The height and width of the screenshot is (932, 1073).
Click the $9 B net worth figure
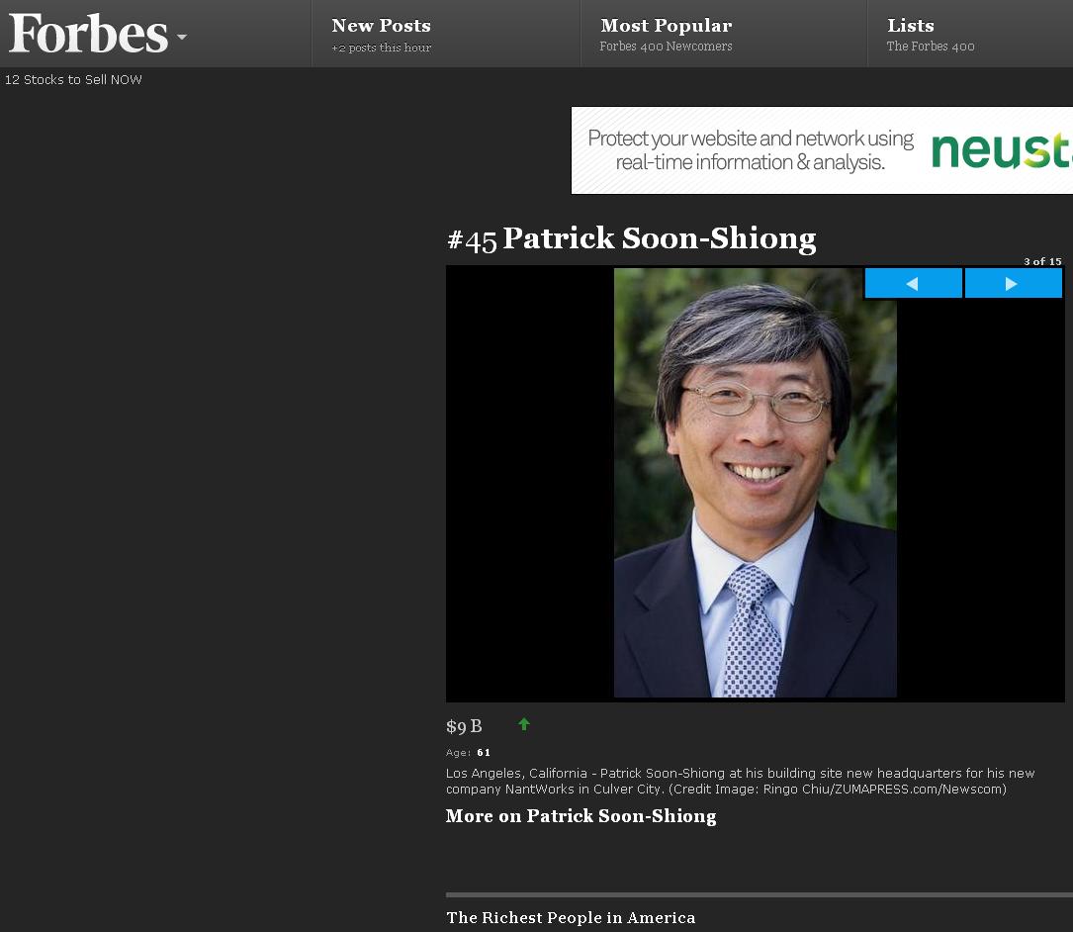[x=464, y=726]
